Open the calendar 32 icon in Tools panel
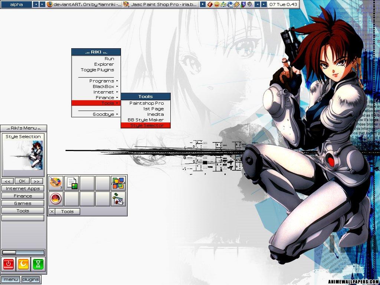This screenshot has height=285, width=380. click(118, 199)
